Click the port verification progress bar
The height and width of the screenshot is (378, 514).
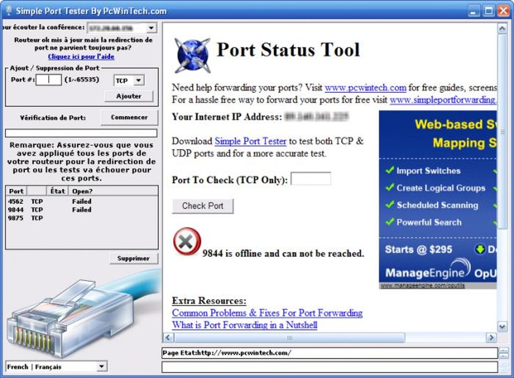[81, 133]
